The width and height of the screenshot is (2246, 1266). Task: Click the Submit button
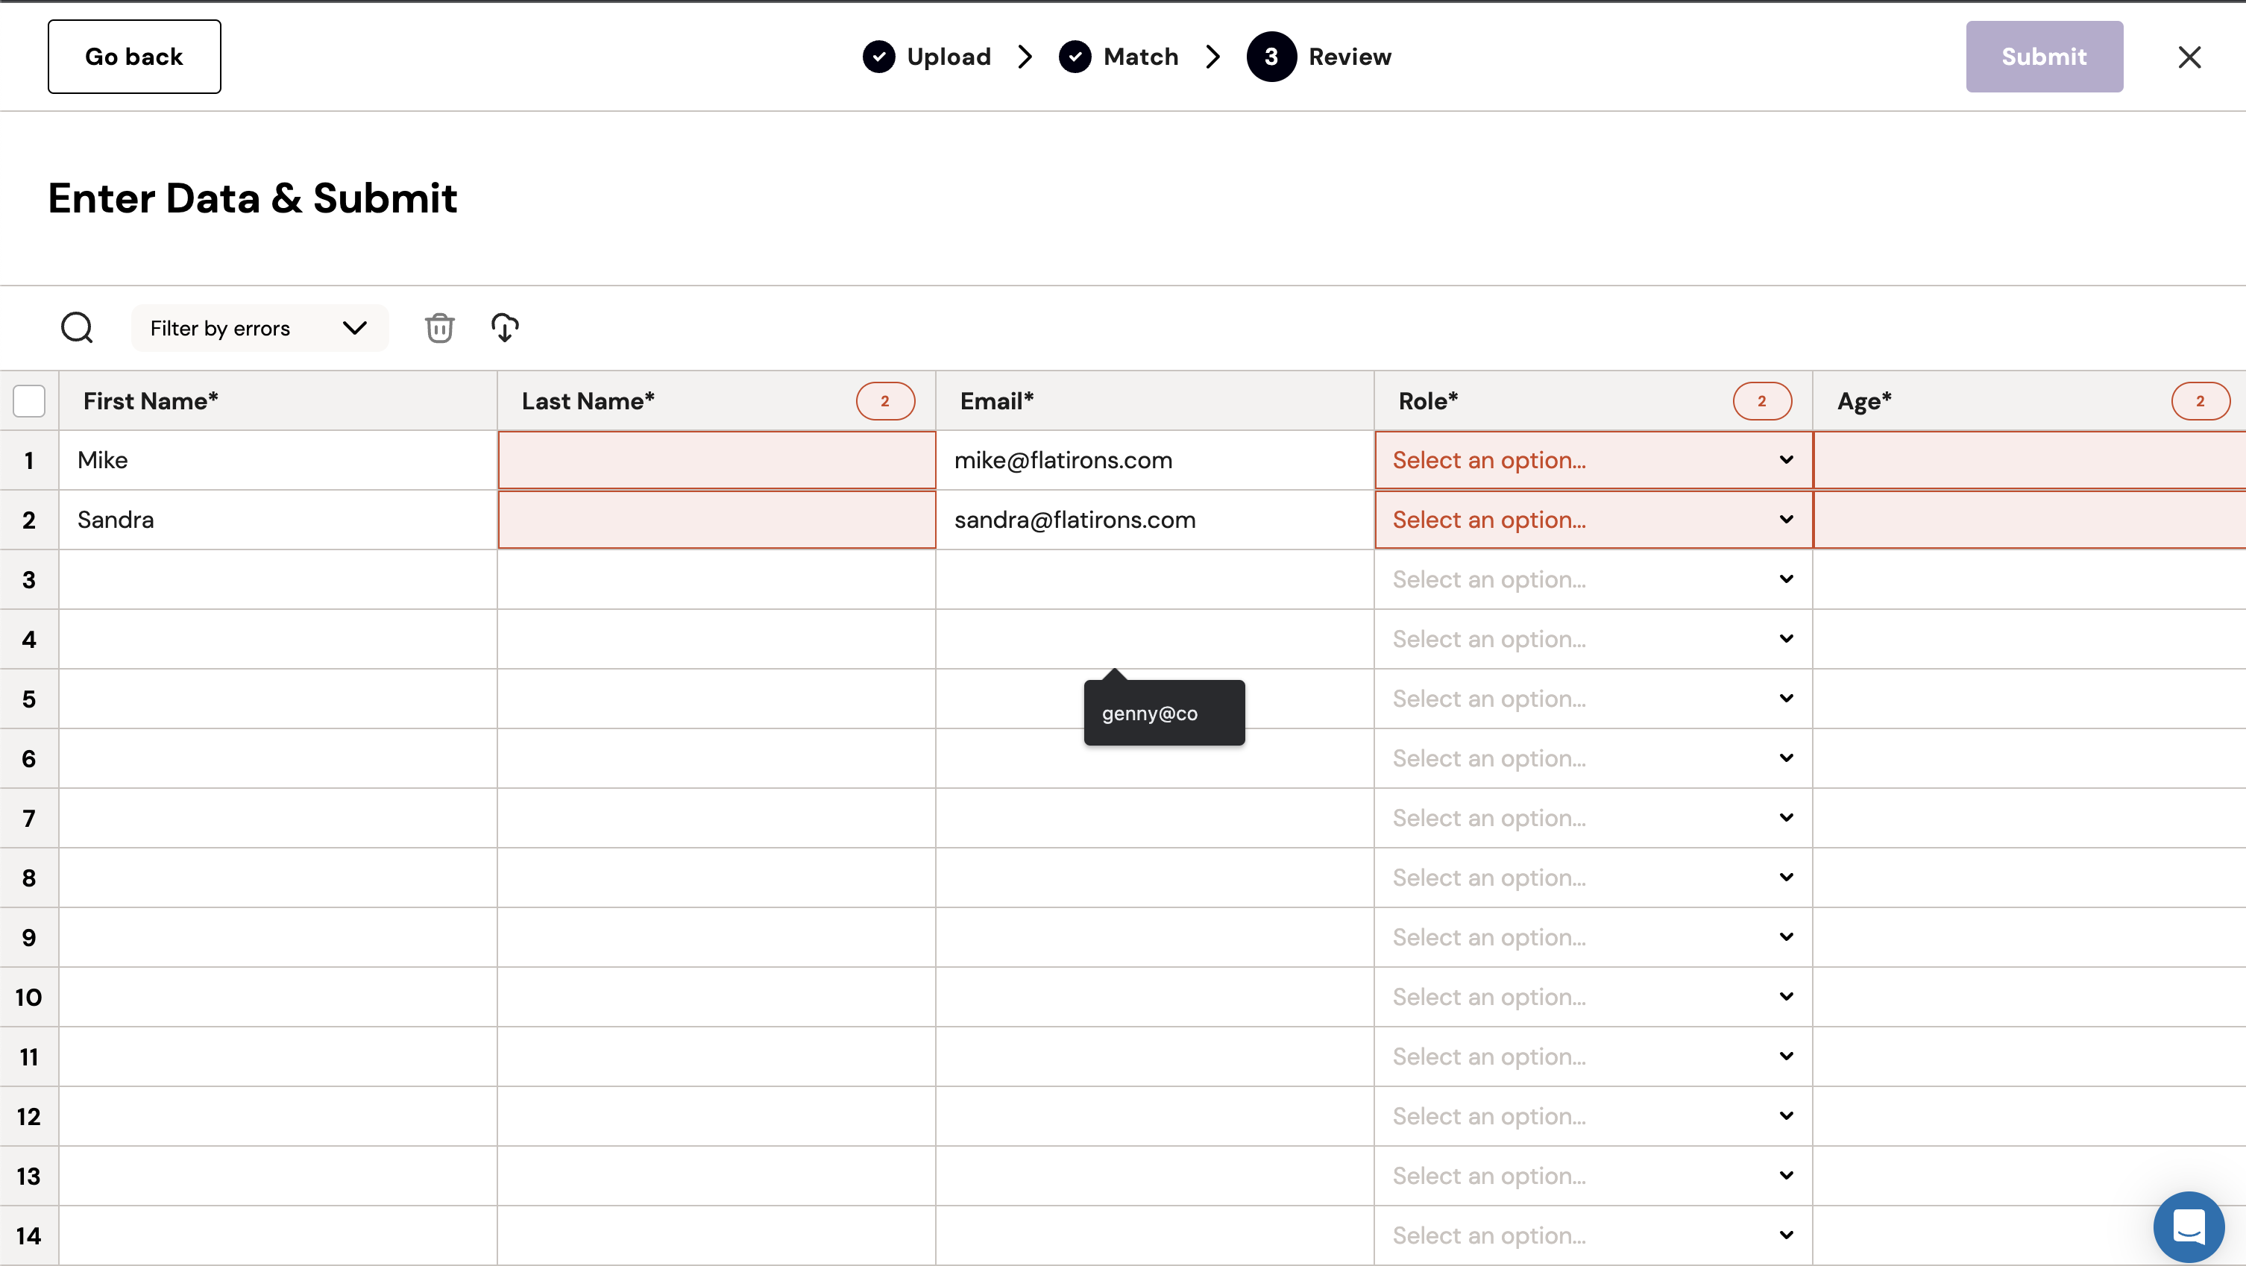(2044, 57)
